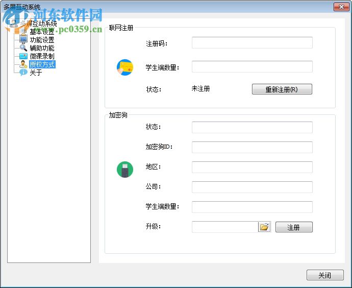Click the 公司 field
Screen dimensions: 352x288
point(252,187)
